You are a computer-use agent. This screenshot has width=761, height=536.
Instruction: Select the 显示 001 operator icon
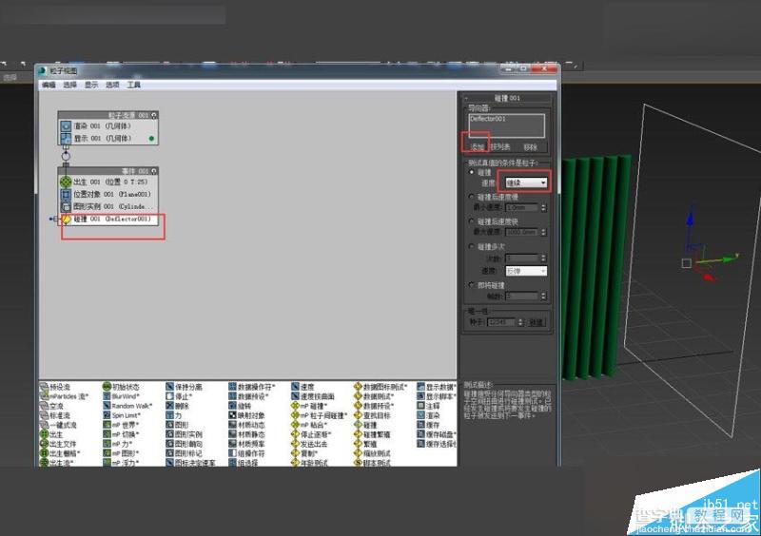66,139
